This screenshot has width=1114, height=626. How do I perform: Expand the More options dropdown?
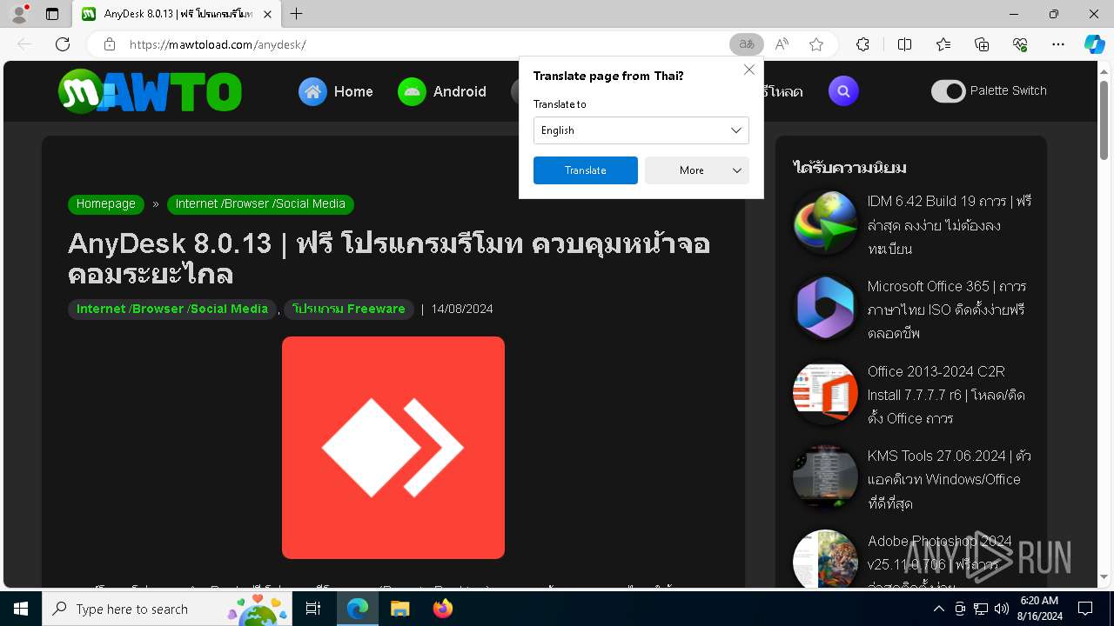click(696, 170)
